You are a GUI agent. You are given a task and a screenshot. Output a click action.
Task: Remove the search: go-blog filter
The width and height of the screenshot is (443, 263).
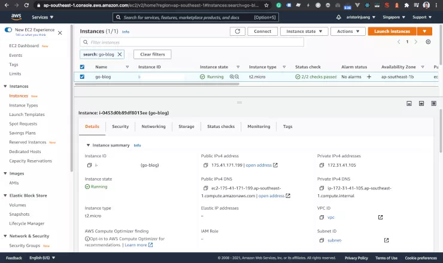[120, 54]
